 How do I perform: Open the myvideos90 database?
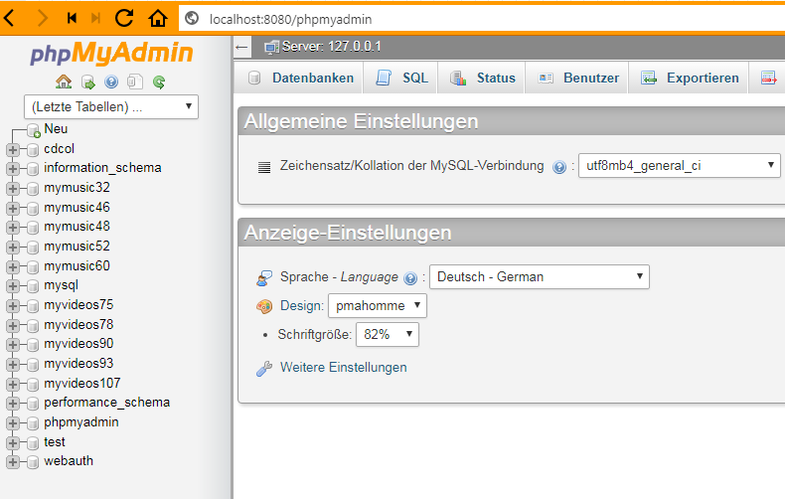click(78, 344)
